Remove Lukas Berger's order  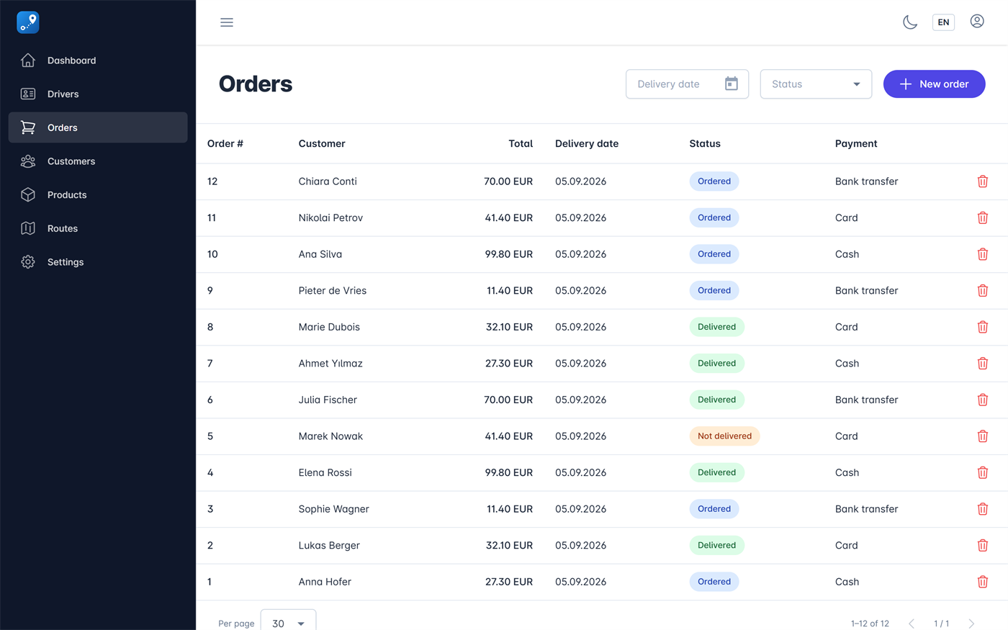[x=983, y=546]
